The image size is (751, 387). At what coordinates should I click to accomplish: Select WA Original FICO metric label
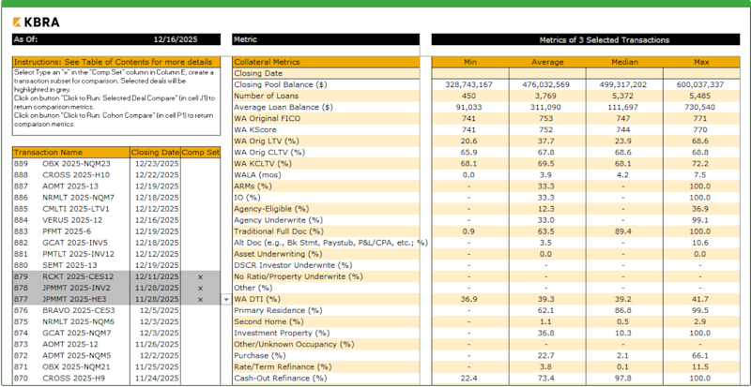tap(268, 118)
